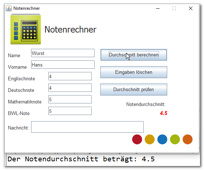Focus the Vorname field containing Hans
Viewport: 204px width, 170px height.
[x=63, y=65]
